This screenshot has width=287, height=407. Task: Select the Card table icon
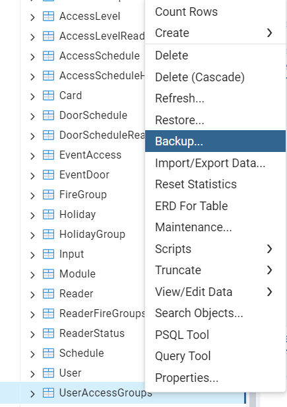pyautogui.click(x=48, y=96)
